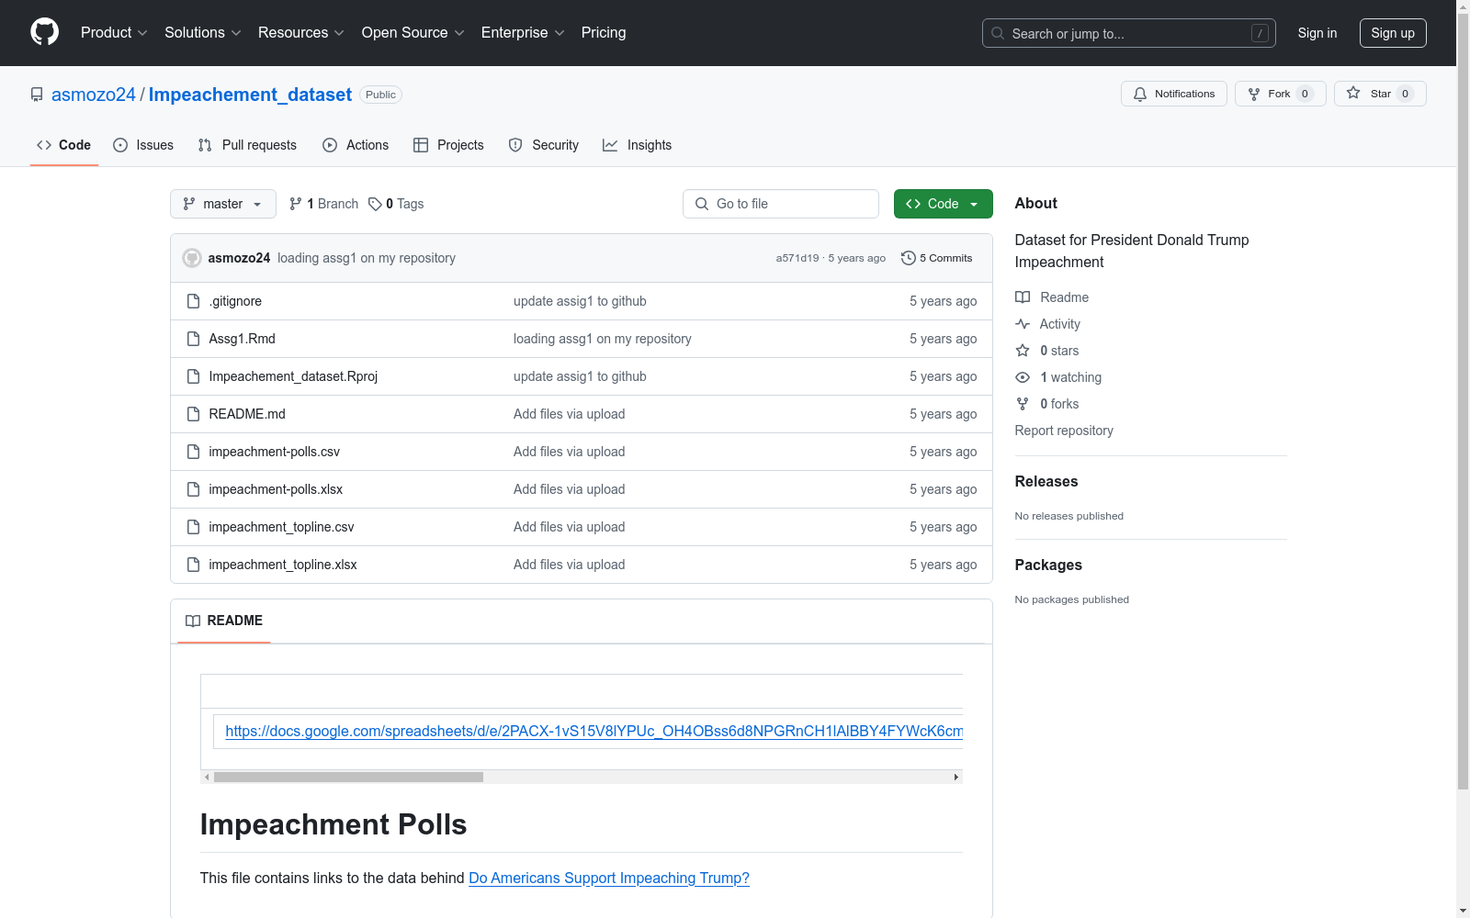Click the file icon beside Assg1.Rmd
This screenshot has height=918, width=1470.
(x=193, y=339)
